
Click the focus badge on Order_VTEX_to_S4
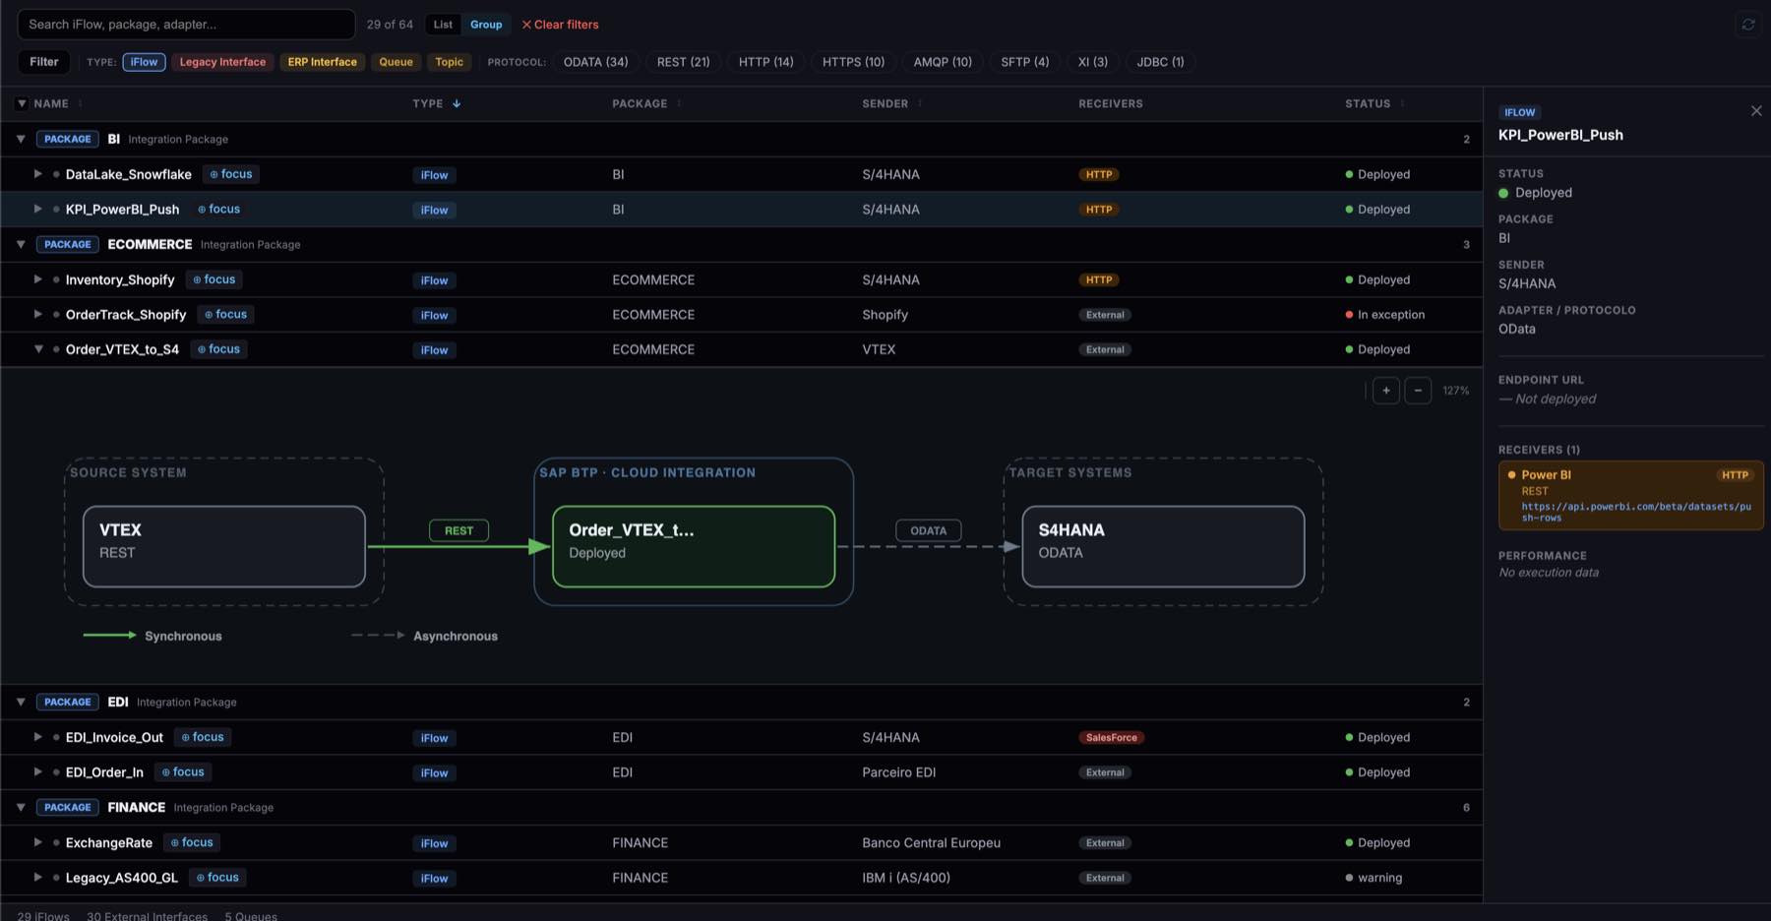tap(218, 349)
